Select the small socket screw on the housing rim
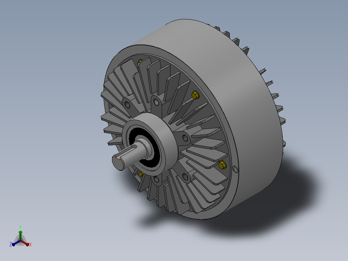The height and width of the screenshot is (261, 348). 235,170
